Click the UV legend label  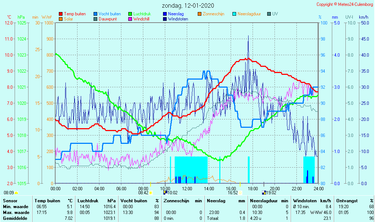click(275, 14)
